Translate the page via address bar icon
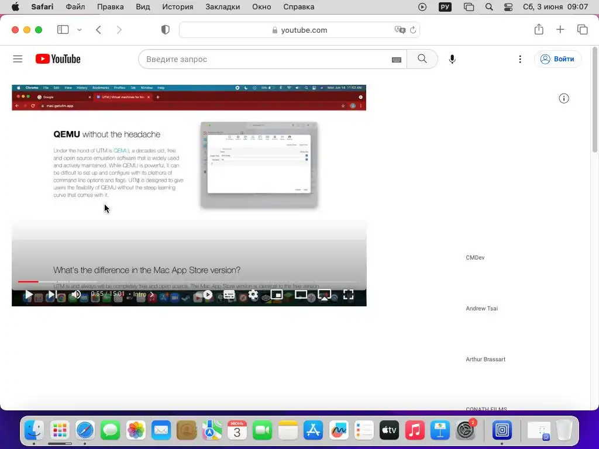This screenshot has height=449, width=599. tap(400, 30)
